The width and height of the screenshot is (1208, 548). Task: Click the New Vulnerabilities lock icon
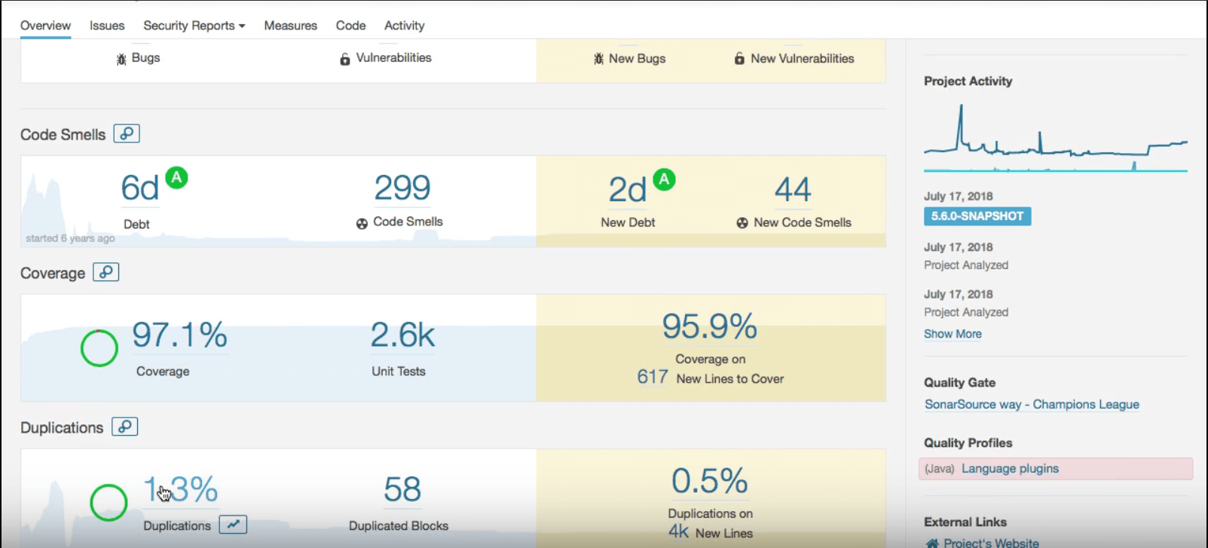pyautogui.click(x=739, y=59)
